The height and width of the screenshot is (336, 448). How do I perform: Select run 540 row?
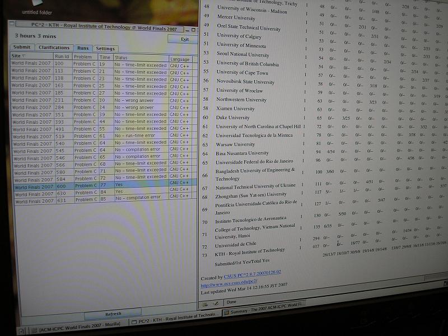[105, 143]
